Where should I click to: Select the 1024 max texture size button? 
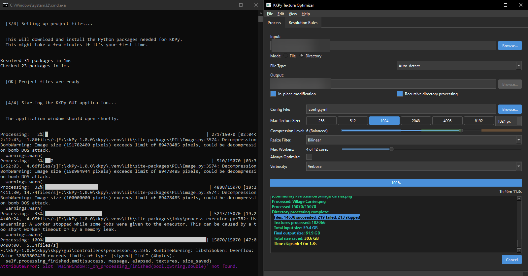[384, 121]
